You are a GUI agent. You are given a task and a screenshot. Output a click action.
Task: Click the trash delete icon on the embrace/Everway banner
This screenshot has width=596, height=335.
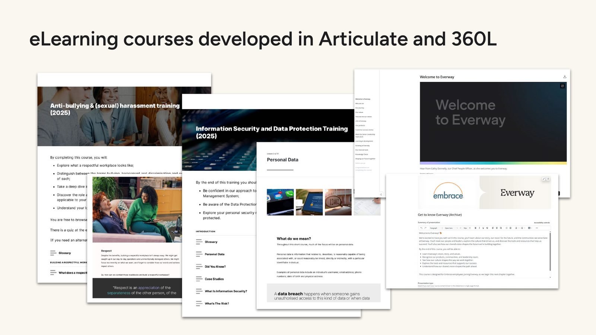click(x=548, y=179)
